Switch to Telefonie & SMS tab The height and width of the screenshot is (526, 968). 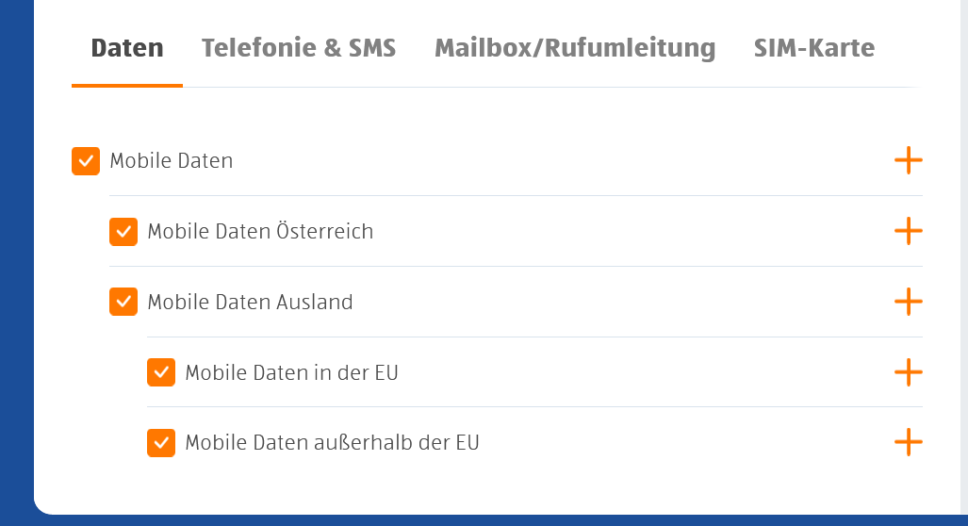(299, 48)
